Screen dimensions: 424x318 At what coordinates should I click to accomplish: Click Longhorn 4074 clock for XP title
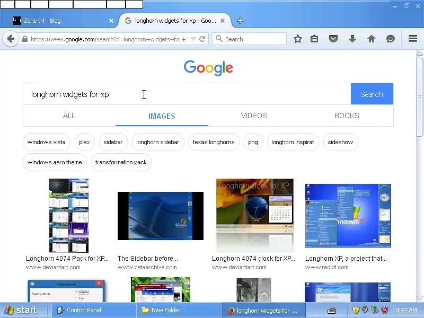(253, 259)
